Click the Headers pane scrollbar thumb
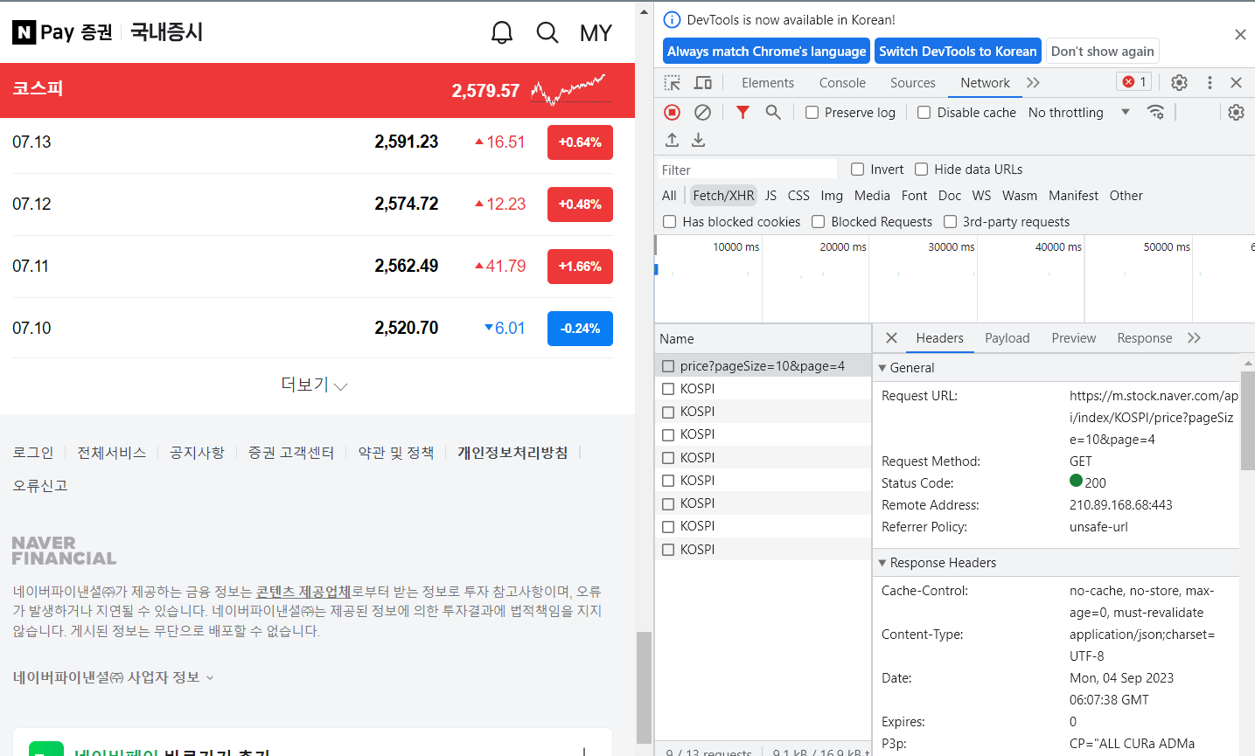Image resolution: width=1255 pixels, height=756 pixels. pos(1248,421)
